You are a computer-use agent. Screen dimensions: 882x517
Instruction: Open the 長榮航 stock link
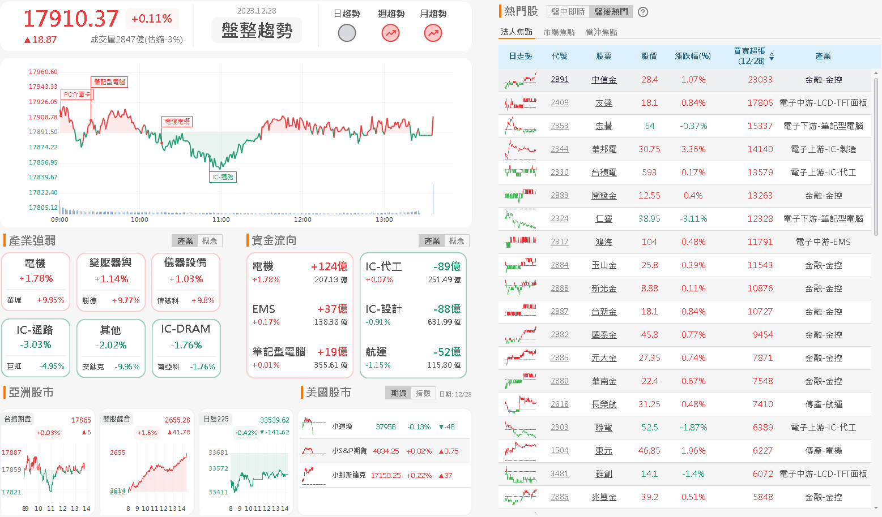pyautogui.click(x=604, y=404)
